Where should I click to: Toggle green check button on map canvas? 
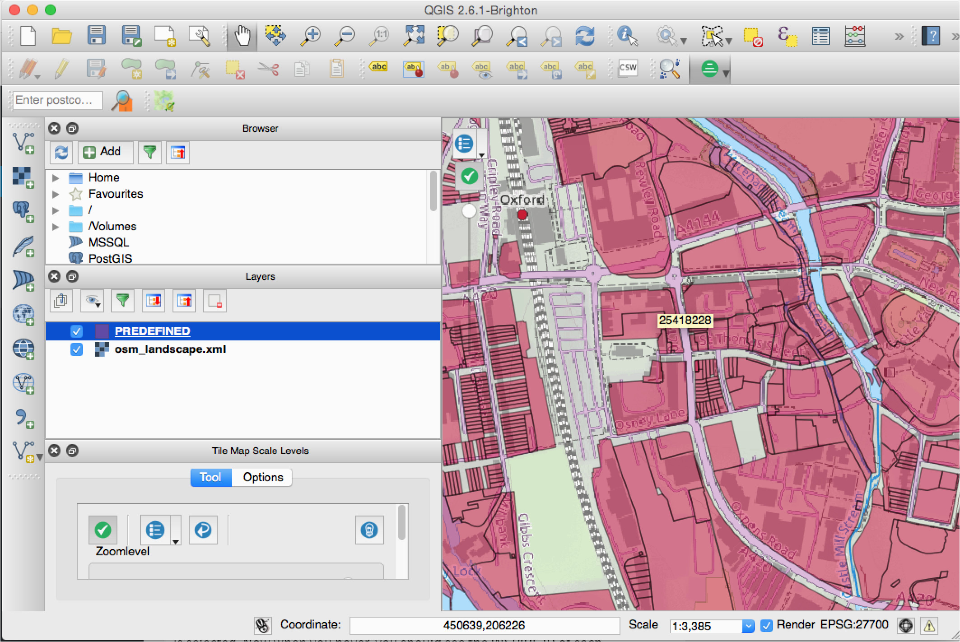coord(469,176)
